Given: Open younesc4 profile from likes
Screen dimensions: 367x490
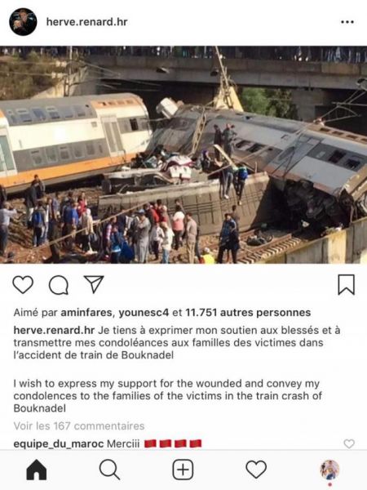Looking at the screenshot, I should click(x=144, y=313).
